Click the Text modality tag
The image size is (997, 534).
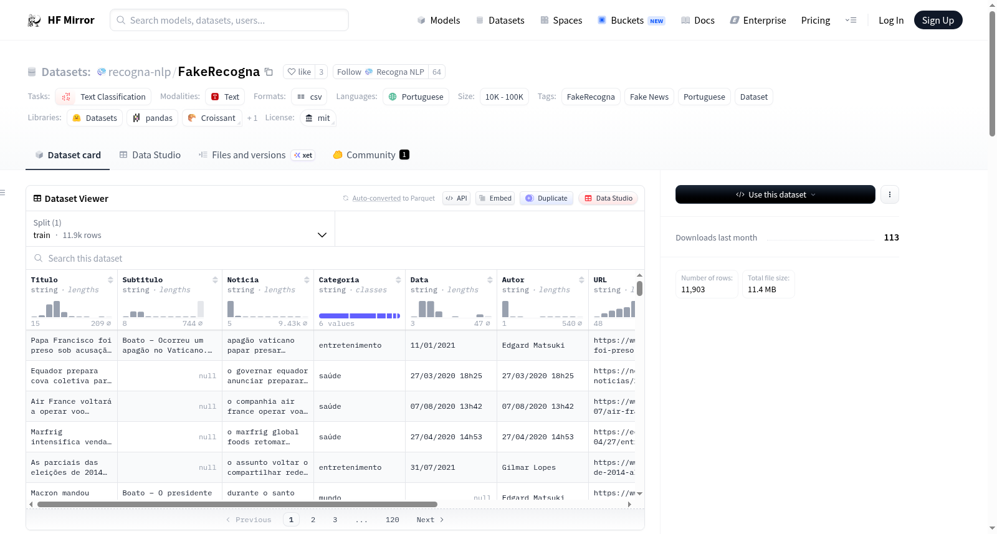click(225, 97)
